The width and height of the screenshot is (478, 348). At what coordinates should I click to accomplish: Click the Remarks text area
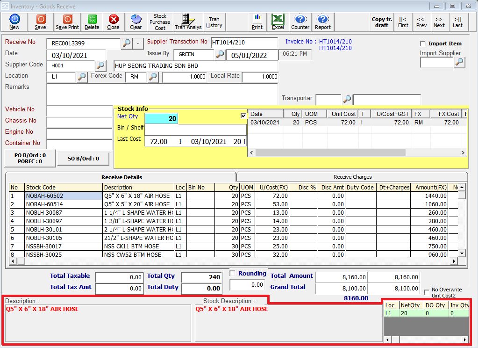(x=162, y=94)
